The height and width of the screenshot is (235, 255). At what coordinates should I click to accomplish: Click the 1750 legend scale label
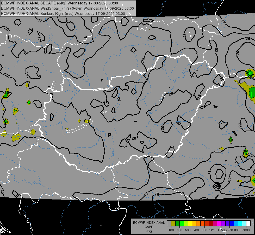[x=221, y=230]
